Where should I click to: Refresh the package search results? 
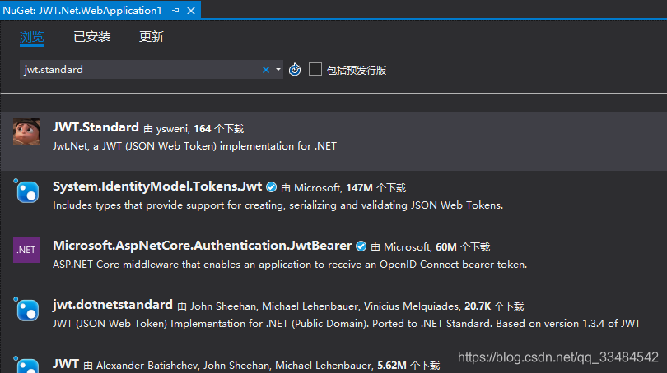click(x=295, y=70)
